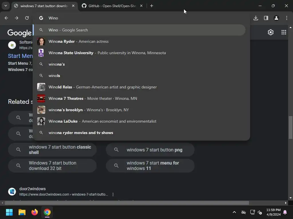Click the address bar containing Wino
Screen dimensions: 293x219
141,18
